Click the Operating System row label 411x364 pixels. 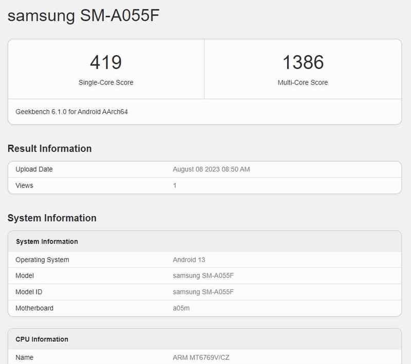(x=42, y=259)
